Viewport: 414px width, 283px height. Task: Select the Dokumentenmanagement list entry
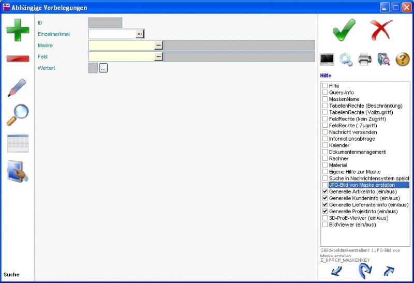357,152
